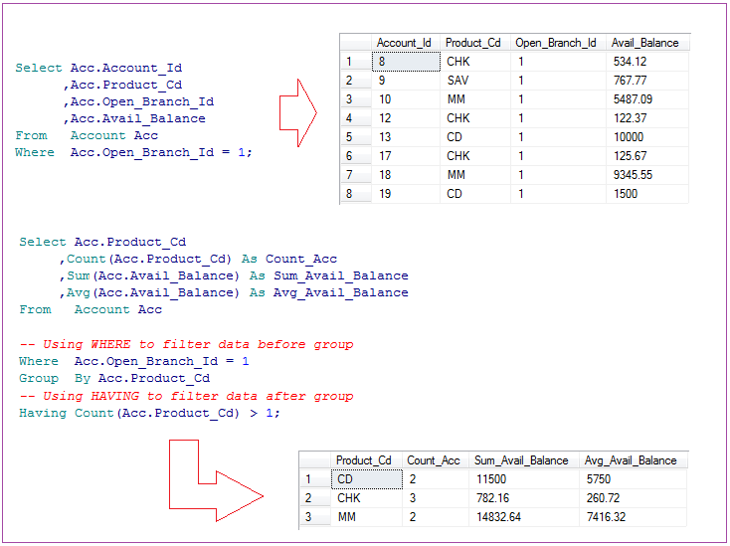The width and height of the screenshot is (730, 546).
Task: Click ',Acc.Avail_Balance' in first query
Action: [134, 119]
